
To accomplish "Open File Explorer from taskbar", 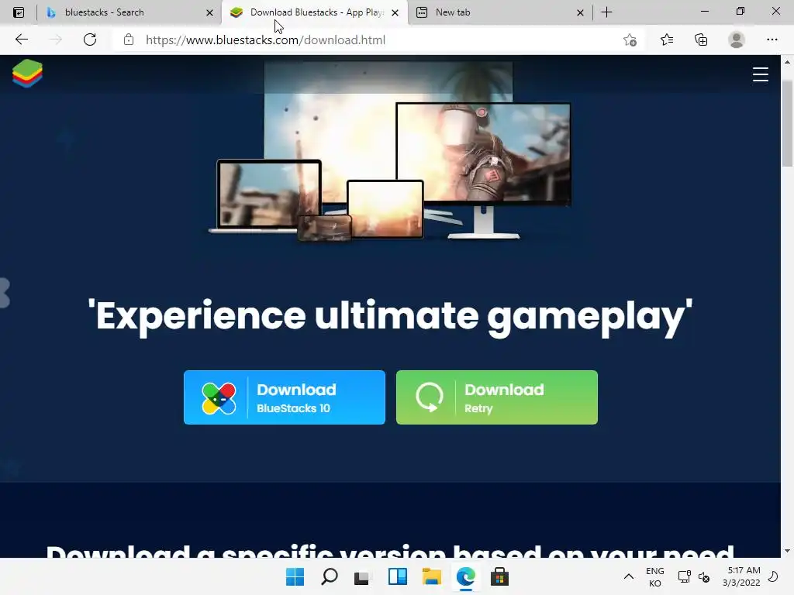I will tap(431, 576).
